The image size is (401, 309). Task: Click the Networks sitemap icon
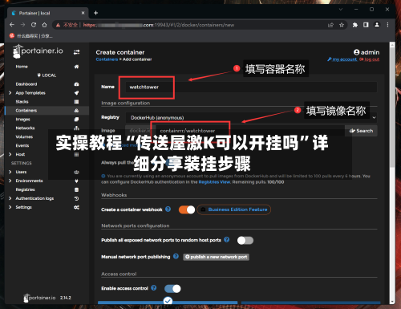[x=76, y=128]
